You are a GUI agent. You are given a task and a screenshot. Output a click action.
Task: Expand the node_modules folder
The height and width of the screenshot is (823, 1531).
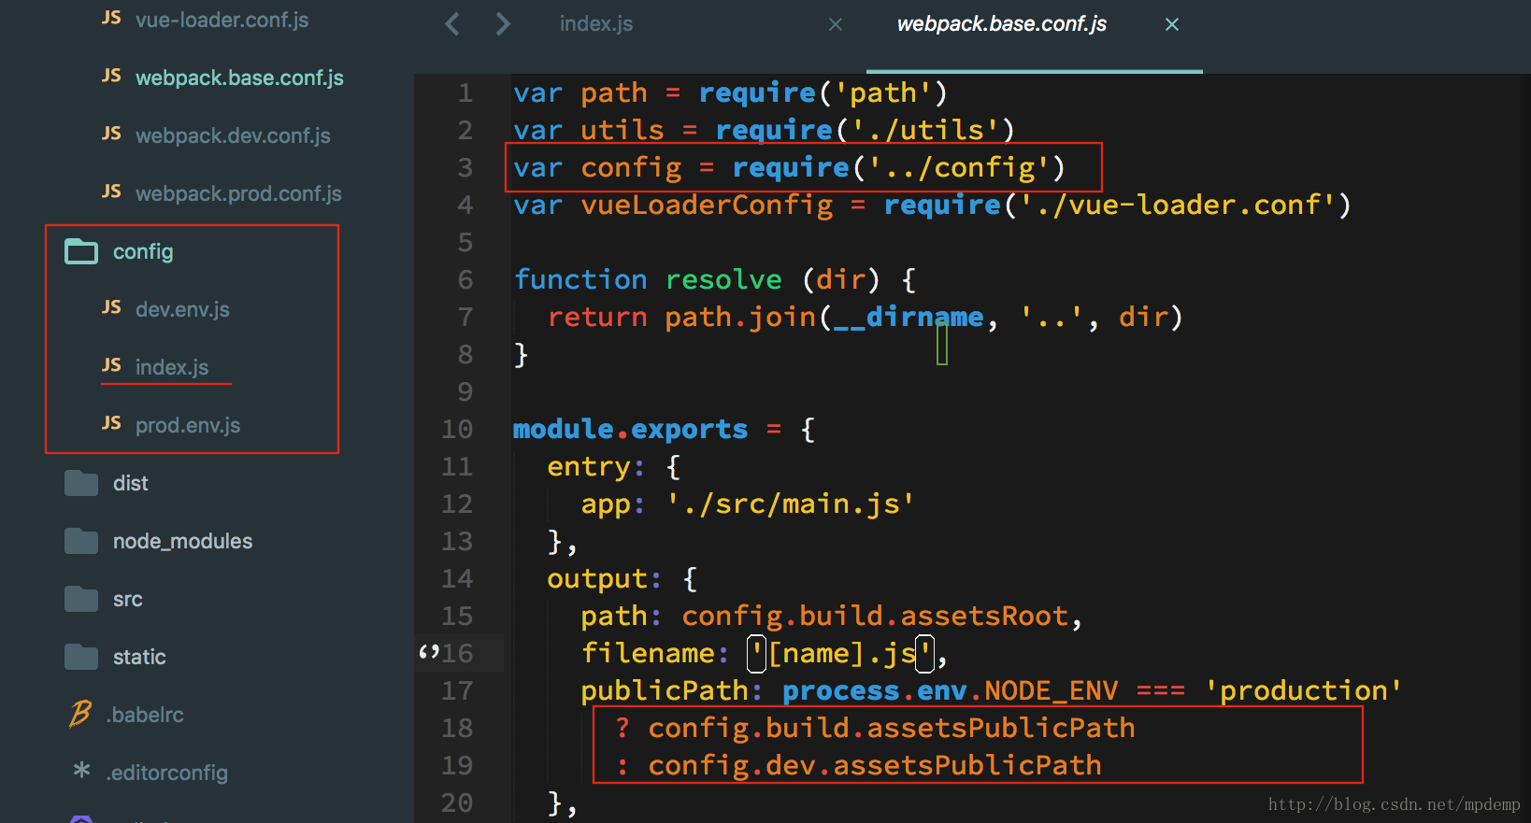pos(182,541)
